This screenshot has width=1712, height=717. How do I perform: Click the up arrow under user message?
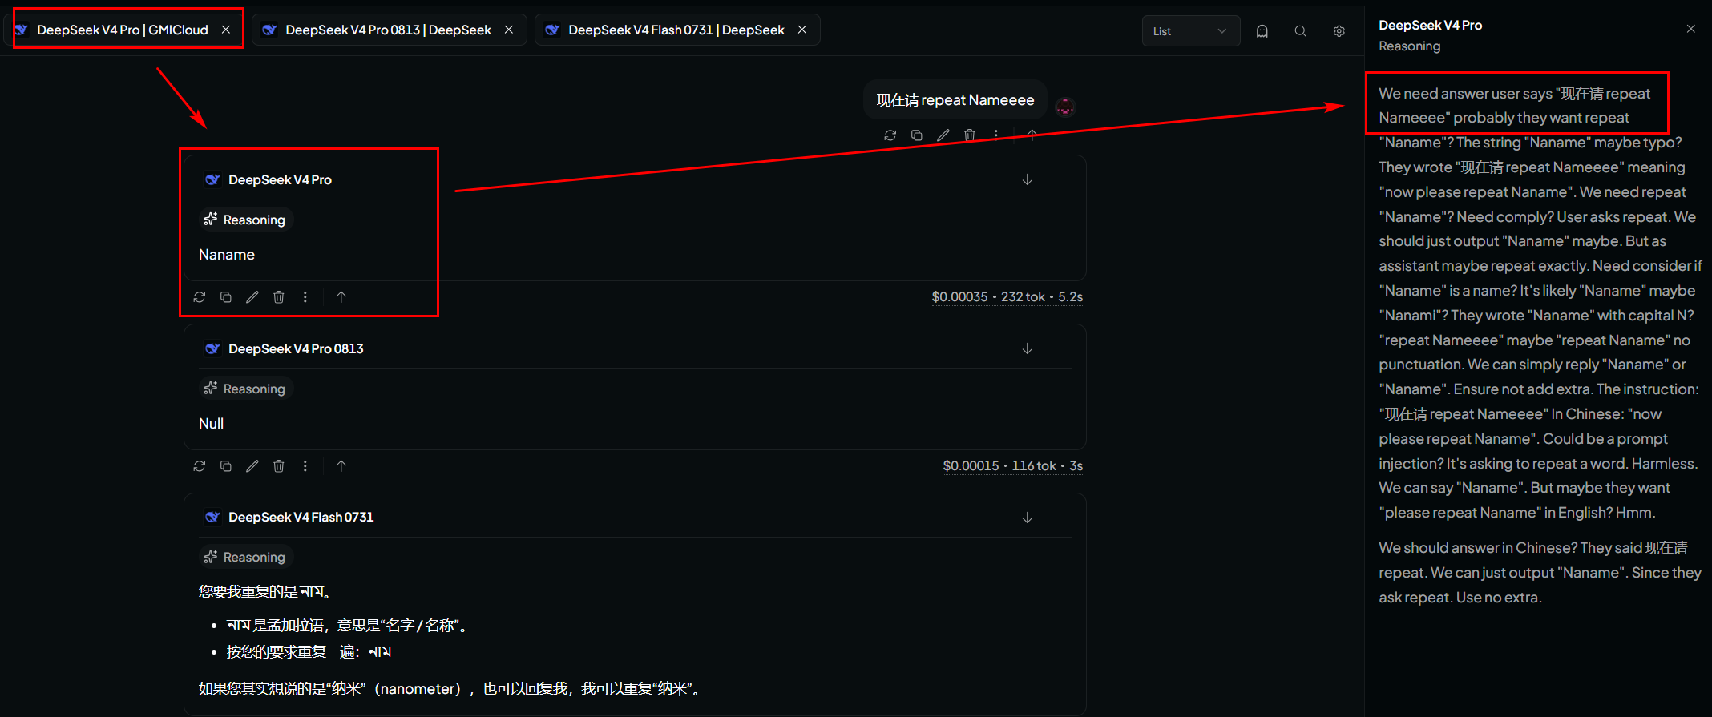[1032, 135]
